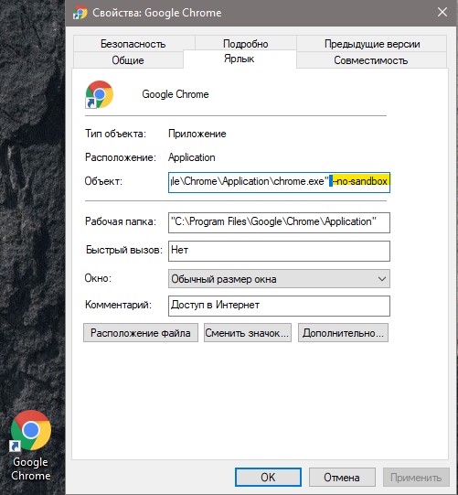Screen dimensions: 458x495
Task: Click the Комментарий label
Action: (118, 305)
